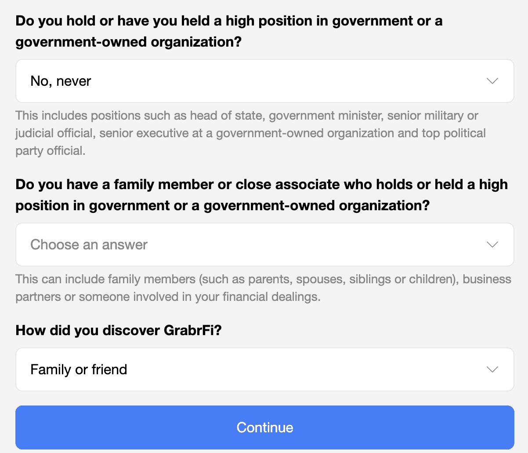Click the 'Family or friend' selected value

(79, 369)
